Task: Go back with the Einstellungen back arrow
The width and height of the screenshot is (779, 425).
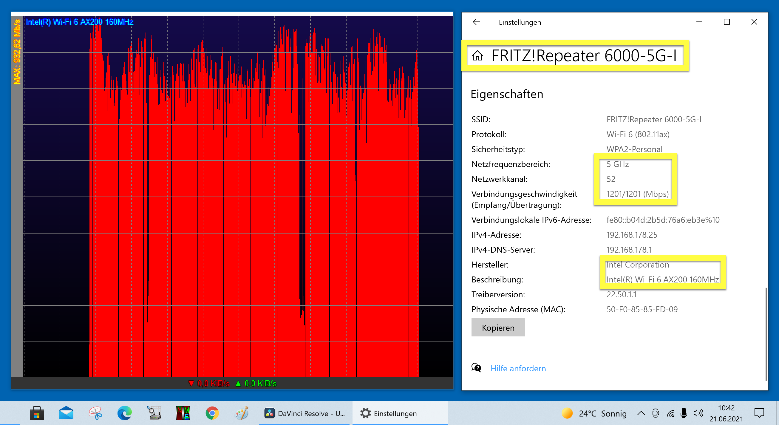Action: click(x=476, y=22)
